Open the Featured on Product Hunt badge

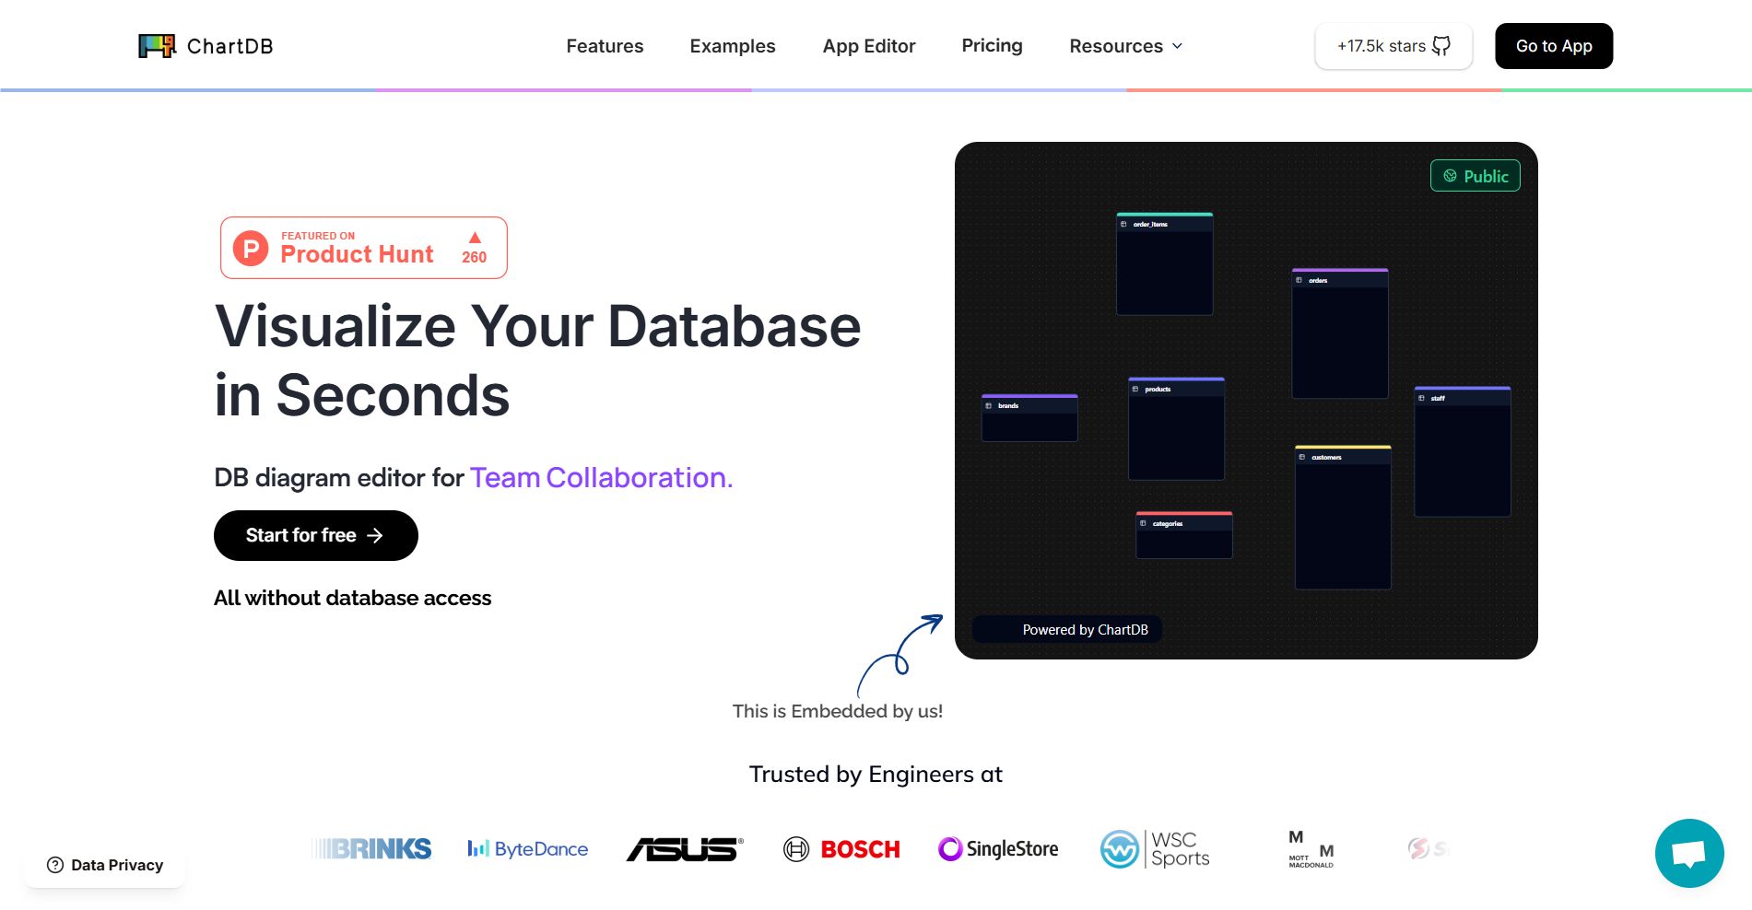tap(364, 248)
